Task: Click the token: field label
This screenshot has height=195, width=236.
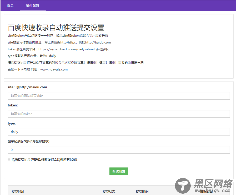Action: (x=13, y=105)
